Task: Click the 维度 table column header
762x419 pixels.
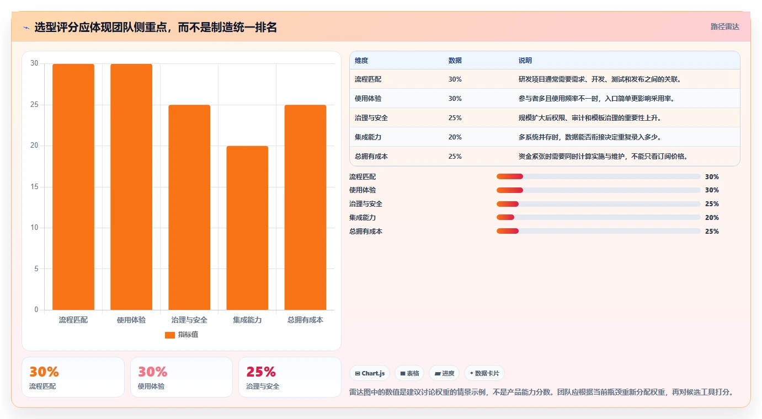Action: (361, 60)
